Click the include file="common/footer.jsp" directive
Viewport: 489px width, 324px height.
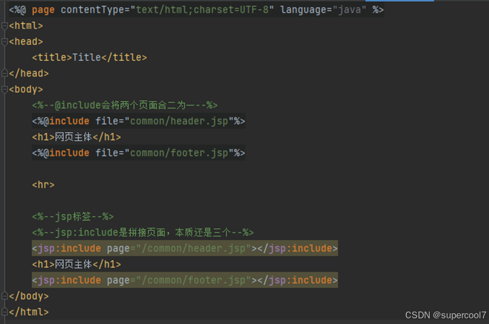[x=139, y=153]
